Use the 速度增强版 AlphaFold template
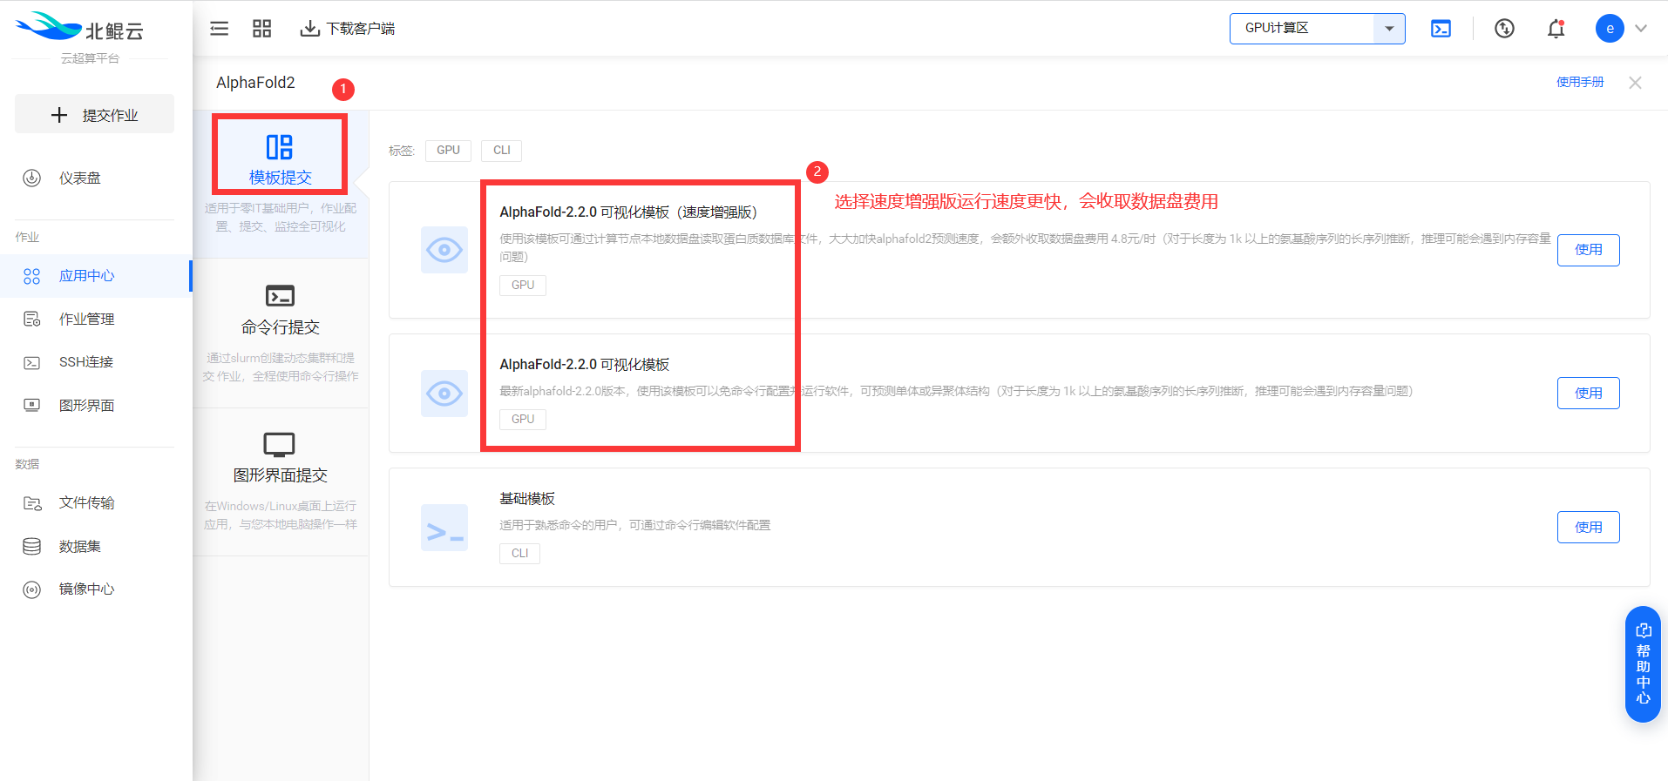 coord(1588,250)
